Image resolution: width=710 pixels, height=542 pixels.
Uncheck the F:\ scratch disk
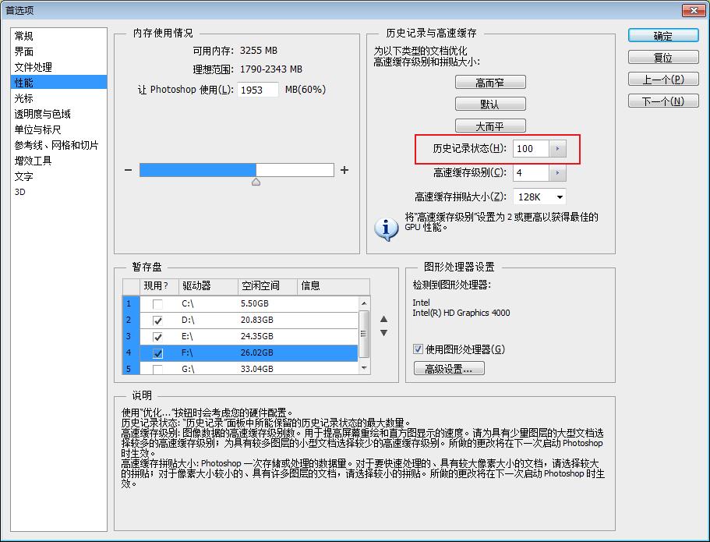(x=157, y=353)
